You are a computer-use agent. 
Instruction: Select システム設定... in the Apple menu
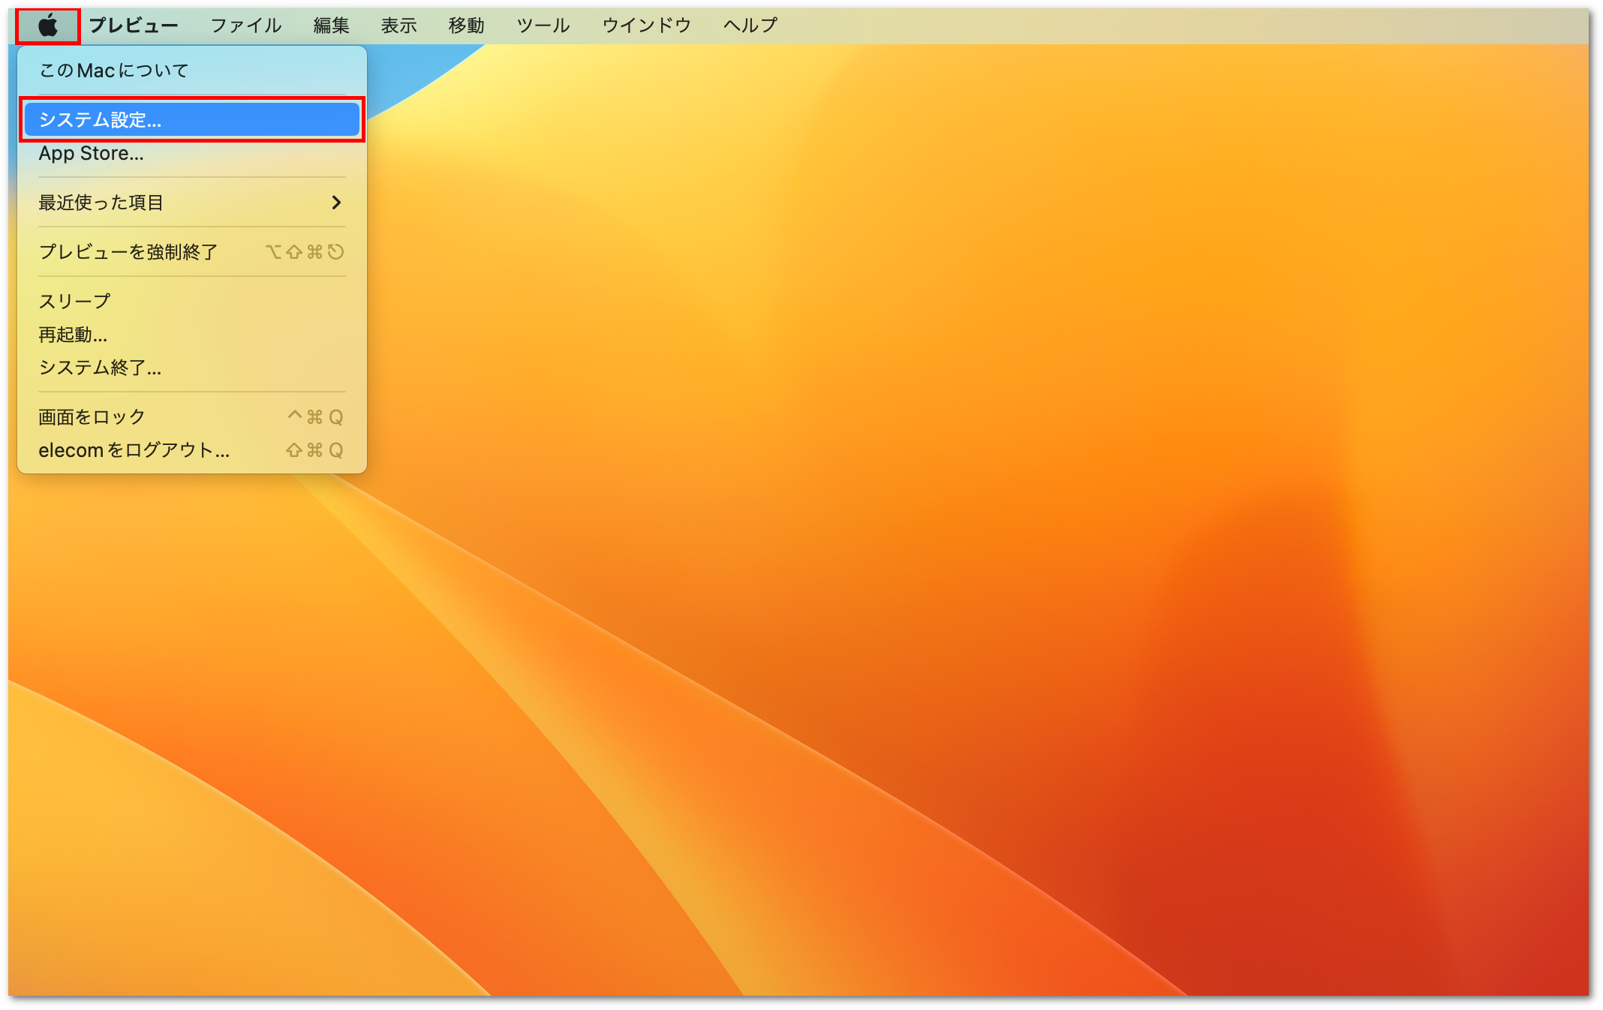(x=192, y=119)
